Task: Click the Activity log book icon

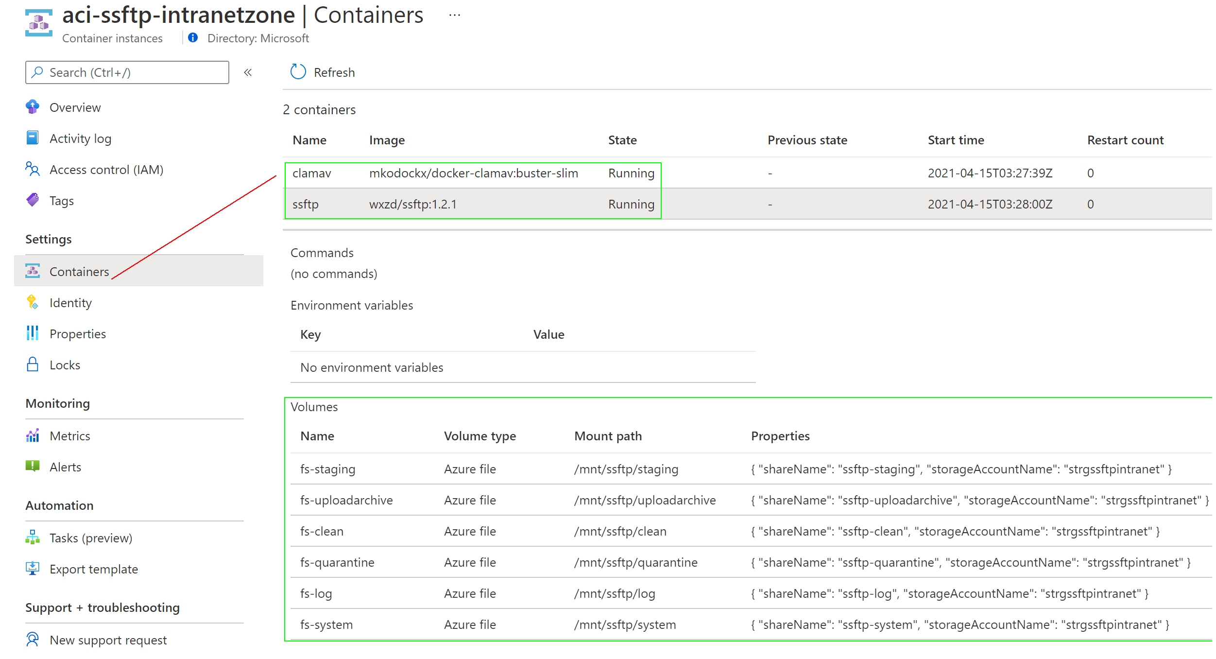Action: coord(33,138)
